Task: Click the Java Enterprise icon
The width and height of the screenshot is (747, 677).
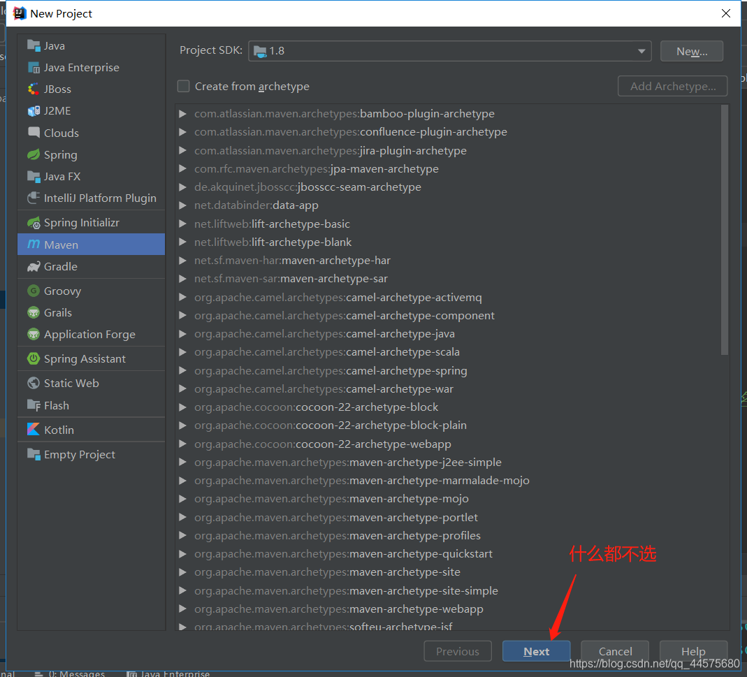Action: click(x=34, y=68)
